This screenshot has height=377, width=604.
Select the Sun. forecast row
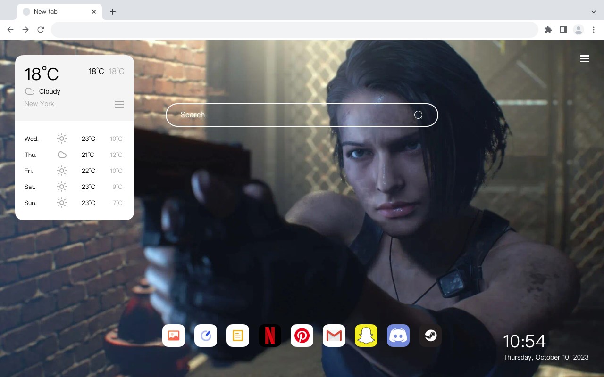coord(75,203)
